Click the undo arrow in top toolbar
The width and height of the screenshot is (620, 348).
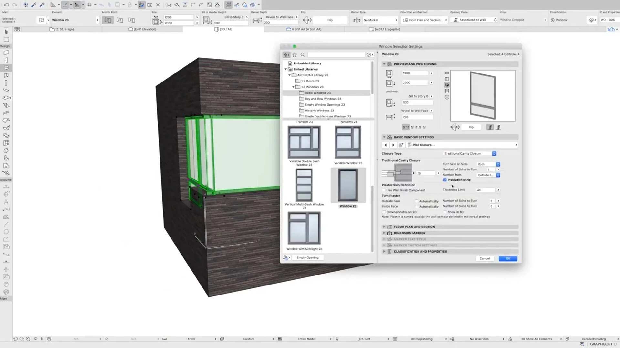6,5
